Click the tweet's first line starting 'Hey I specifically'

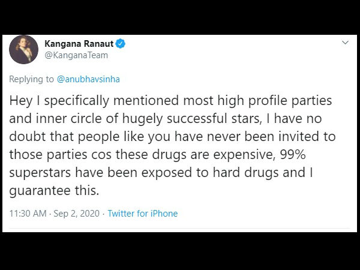tap(170, 101)
